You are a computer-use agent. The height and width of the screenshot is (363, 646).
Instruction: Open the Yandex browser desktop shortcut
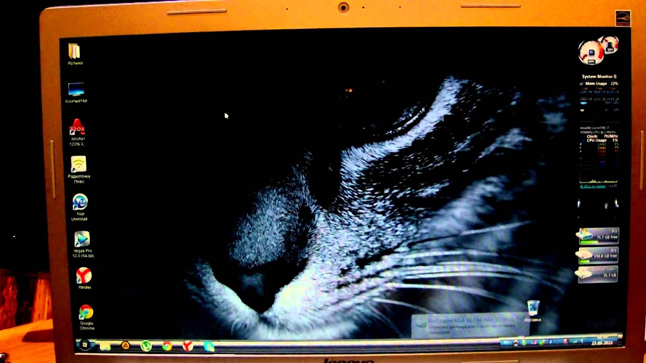point(84,278)
